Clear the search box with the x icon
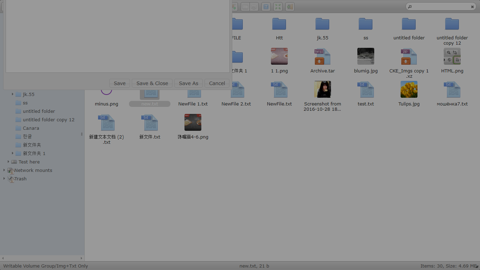 click(472, 7)
